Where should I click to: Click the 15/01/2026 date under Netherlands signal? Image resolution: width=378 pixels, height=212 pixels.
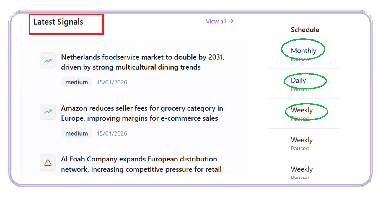coord(112,82)
